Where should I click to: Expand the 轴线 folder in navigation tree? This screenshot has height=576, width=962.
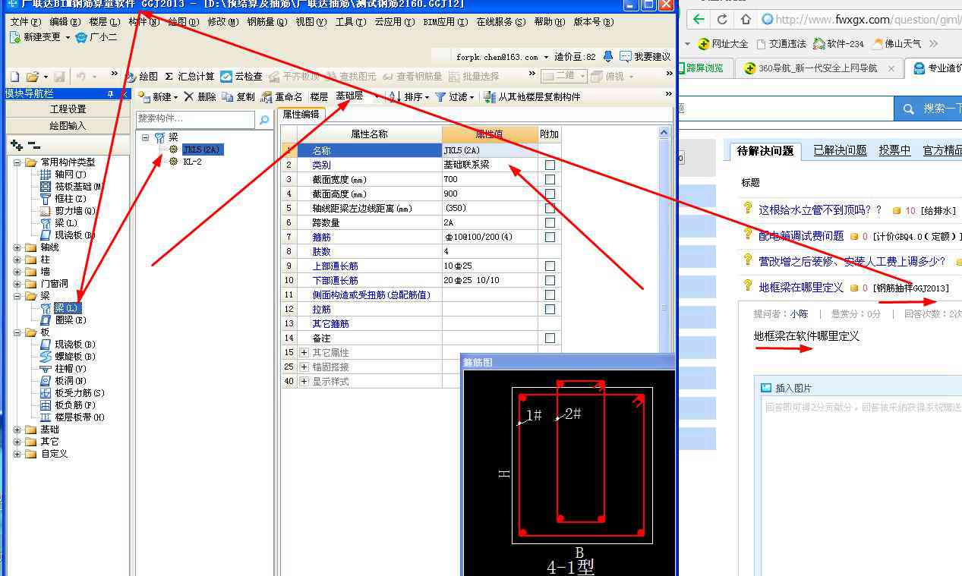[x=17, y=247]
